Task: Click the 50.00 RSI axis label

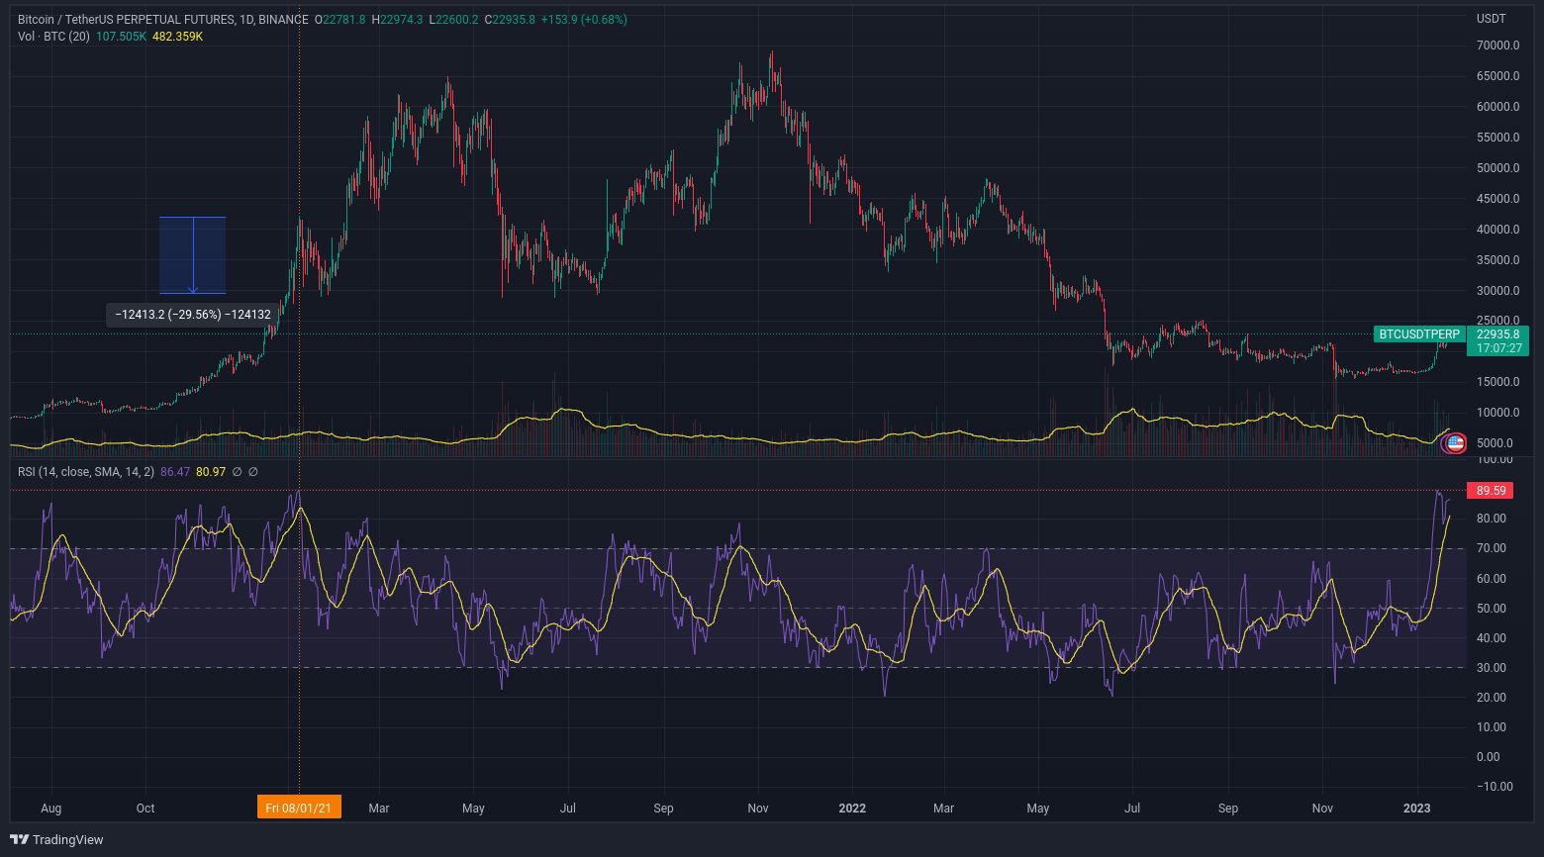Action: coord(1492,609)
